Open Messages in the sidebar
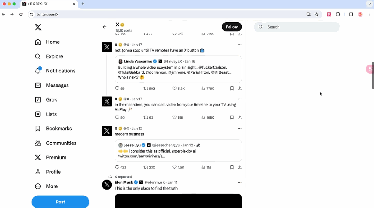 (x=52, y=85)
